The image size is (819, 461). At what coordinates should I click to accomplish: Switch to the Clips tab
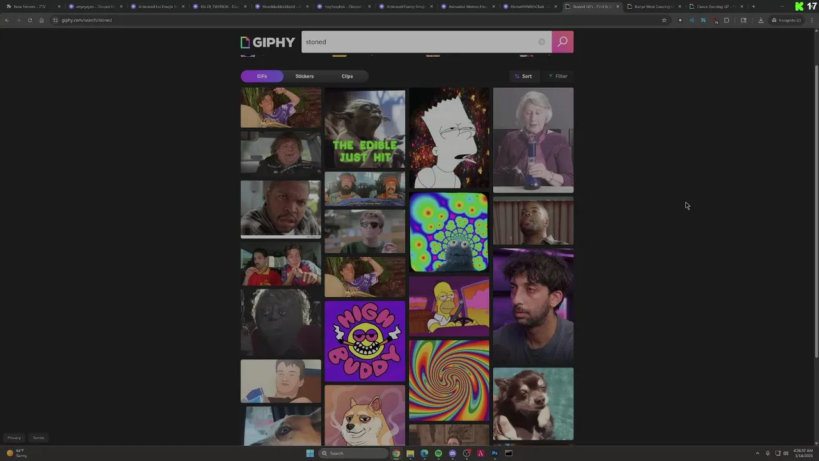click(x=347, y=76)
